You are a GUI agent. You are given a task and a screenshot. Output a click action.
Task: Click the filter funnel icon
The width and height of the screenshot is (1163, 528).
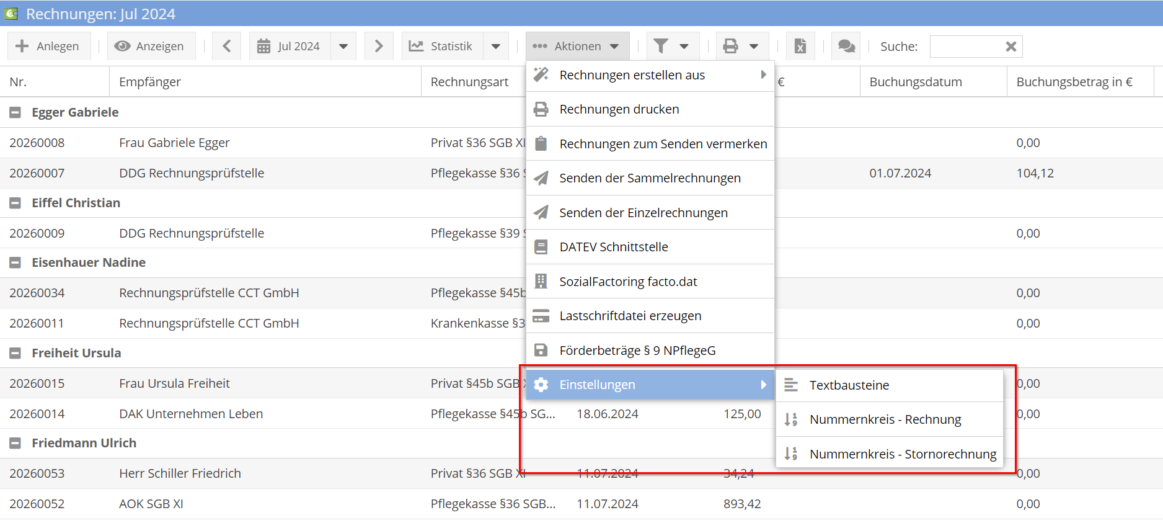point(661,47)
